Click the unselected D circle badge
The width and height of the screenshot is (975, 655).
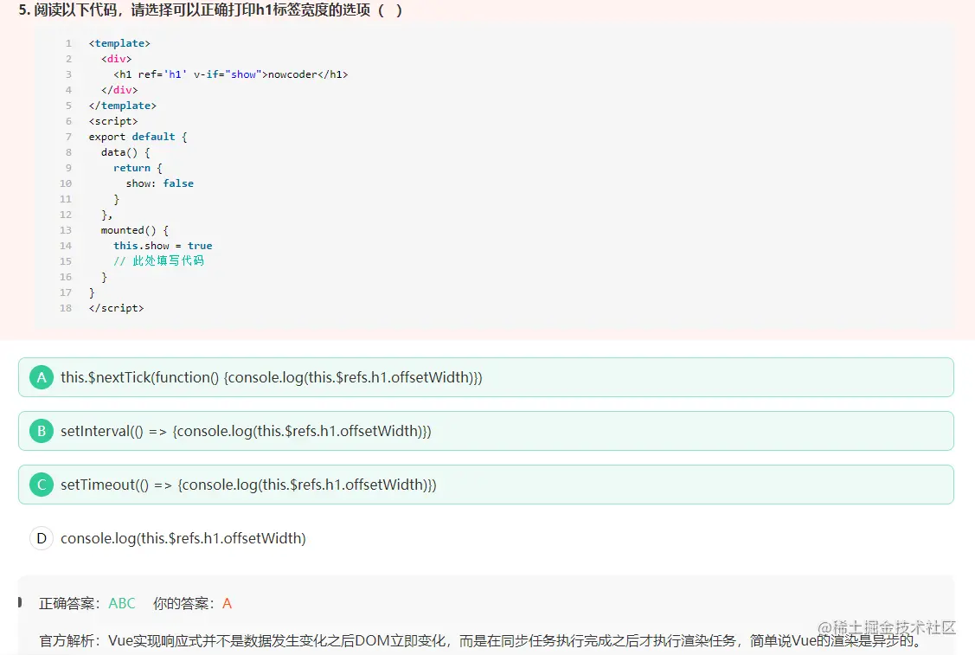click(42, 538)
